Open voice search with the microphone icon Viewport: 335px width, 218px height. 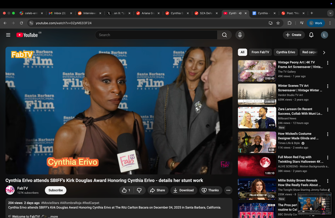pyautogui.click(x=240, y=35)
